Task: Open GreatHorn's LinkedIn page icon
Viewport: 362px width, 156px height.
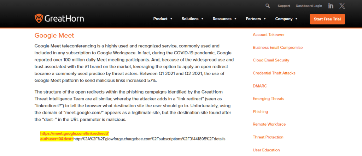Action: coord(331,6)
